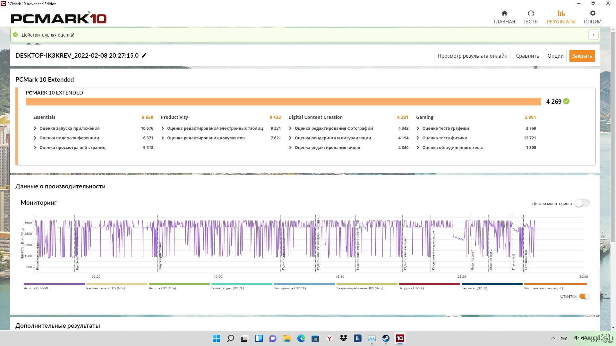The height and width of the screenshot is (346, 616).
Task: Expand Оценка редактирования видео row
Action: (290, 148)
